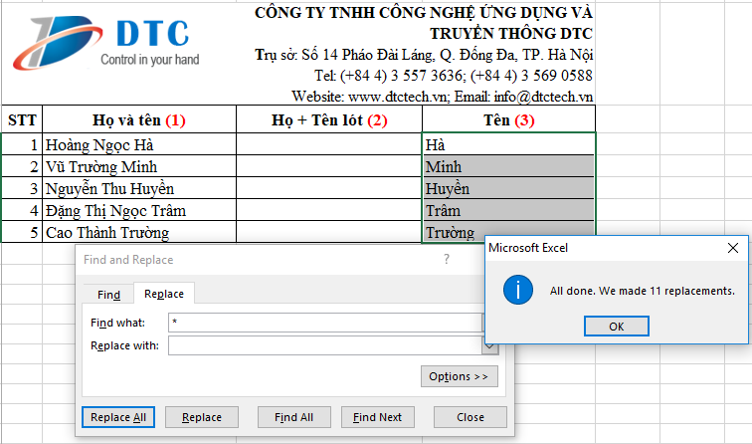Dismiss the dialog with the Close button
The width and height of the screenshot is (752, 444).
click(470, 417)
